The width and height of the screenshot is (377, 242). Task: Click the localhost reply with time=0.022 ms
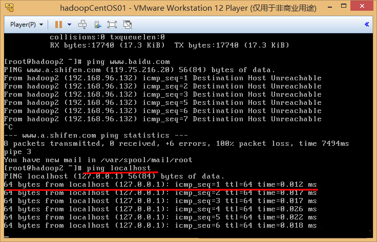[x=160, y=217]
